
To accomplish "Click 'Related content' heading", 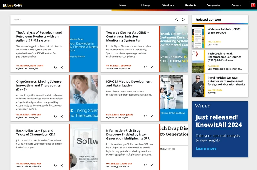I will pos(208,20).
